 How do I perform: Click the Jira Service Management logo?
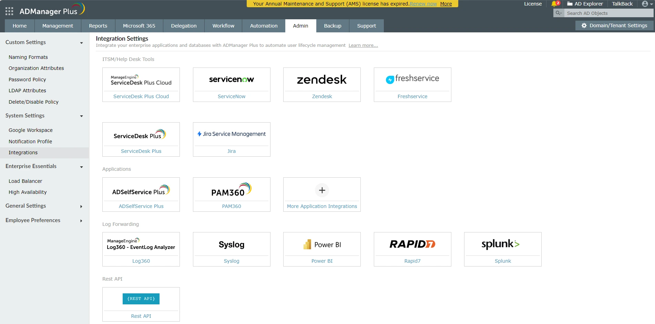[x=232, y=134]
